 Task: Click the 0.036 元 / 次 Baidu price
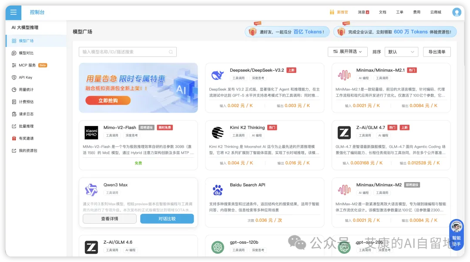(x=269, y=220)
